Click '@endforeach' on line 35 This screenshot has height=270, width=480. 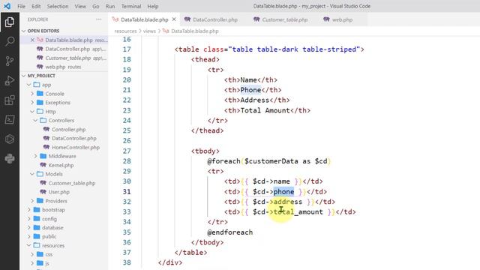230,232
